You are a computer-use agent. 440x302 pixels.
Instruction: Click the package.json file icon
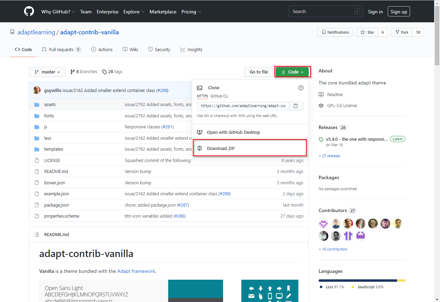[x=37, y=205]
